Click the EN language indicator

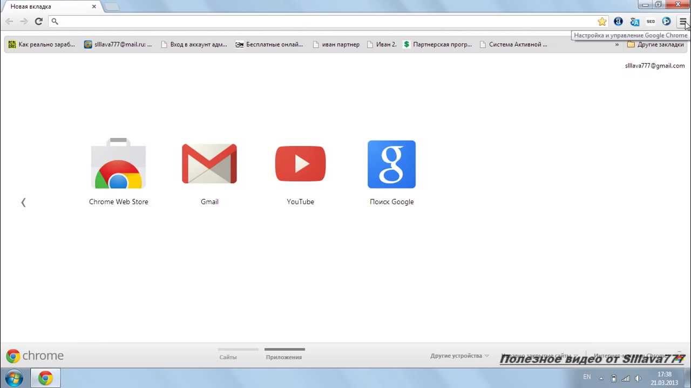(x=587, y=377)
